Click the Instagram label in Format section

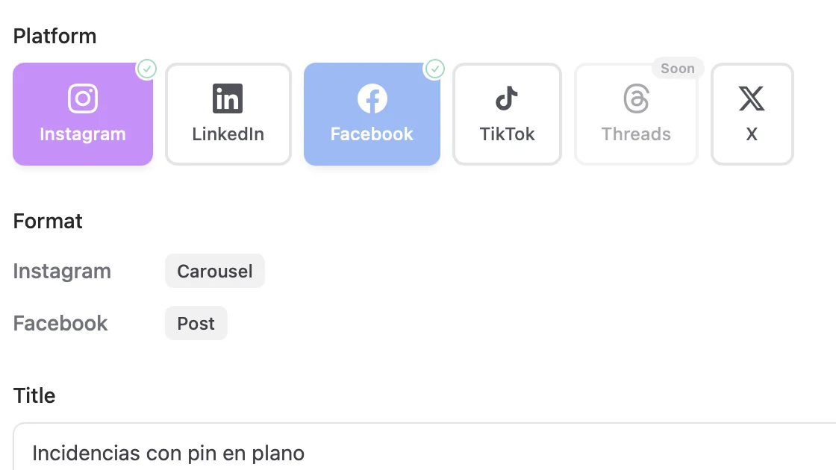coord(62,272)
